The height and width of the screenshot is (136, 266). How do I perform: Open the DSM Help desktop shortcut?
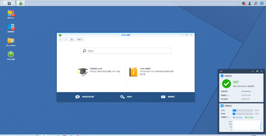11,56
